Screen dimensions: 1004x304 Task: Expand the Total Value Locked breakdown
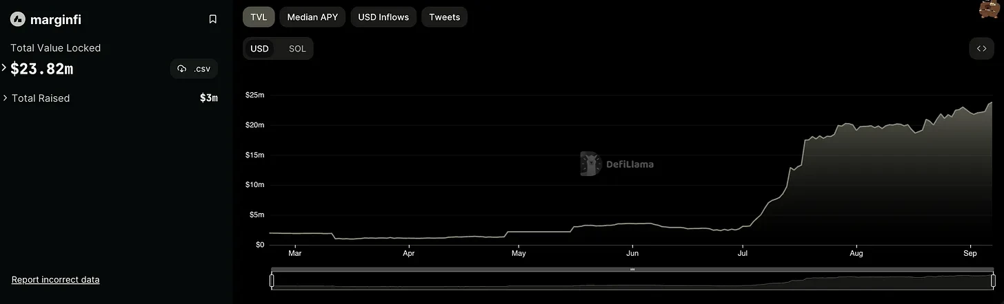tap(4, 67)
